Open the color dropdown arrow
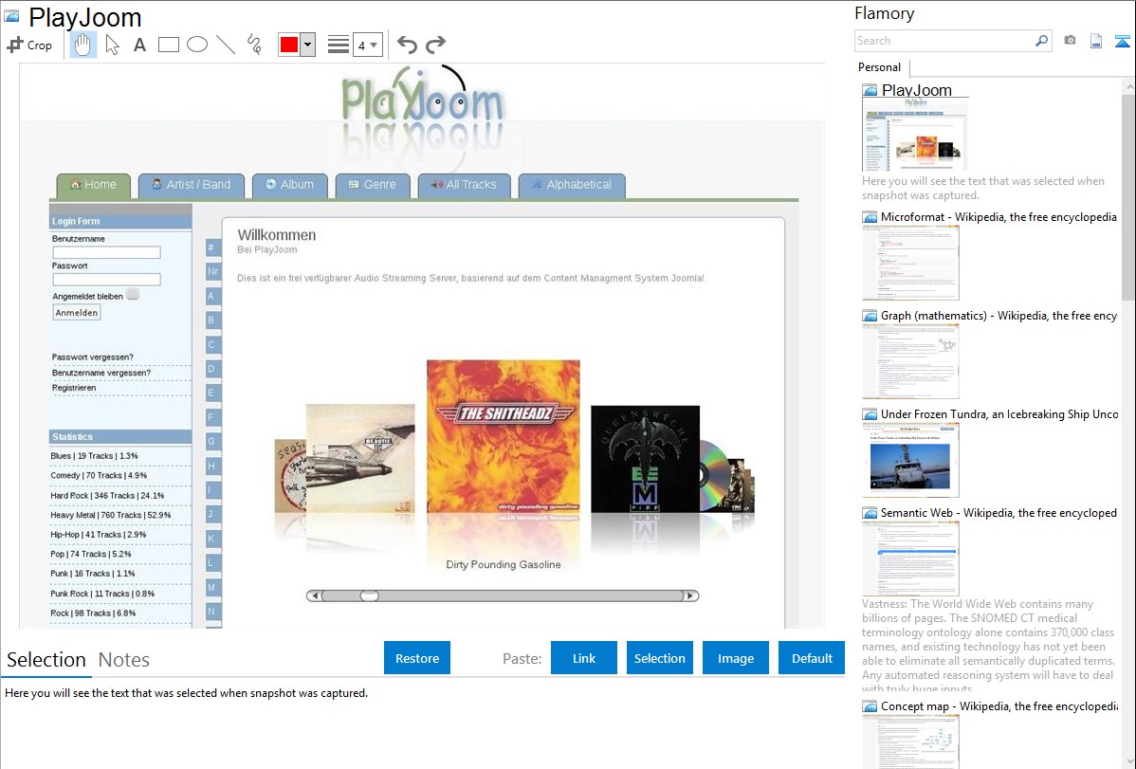Viewport: 1136px width, 769px height. click(308, 45)
